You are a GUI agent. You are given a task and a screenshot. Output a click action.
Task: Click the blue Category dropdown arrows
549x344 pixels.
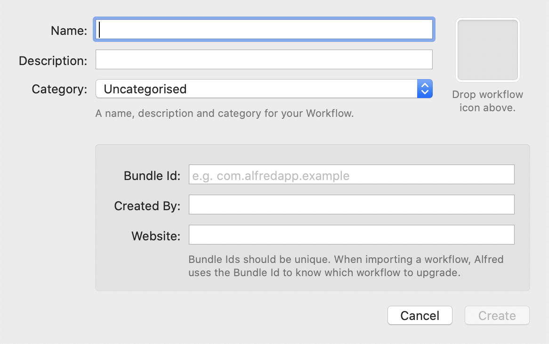(425, 89)
